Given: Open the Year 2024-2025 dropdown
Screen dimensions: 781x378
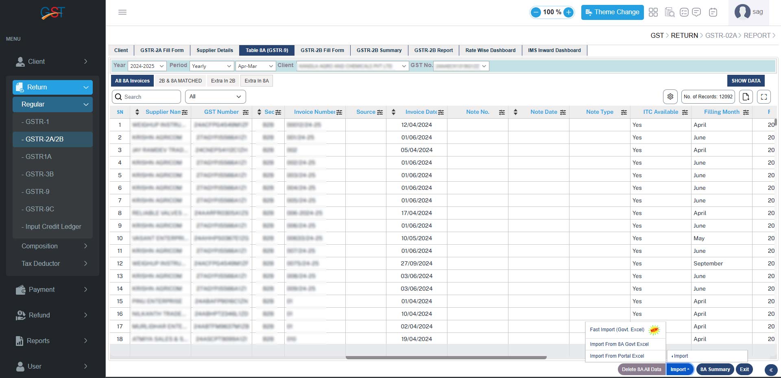Looking at the screenshot, I should 147,66.
